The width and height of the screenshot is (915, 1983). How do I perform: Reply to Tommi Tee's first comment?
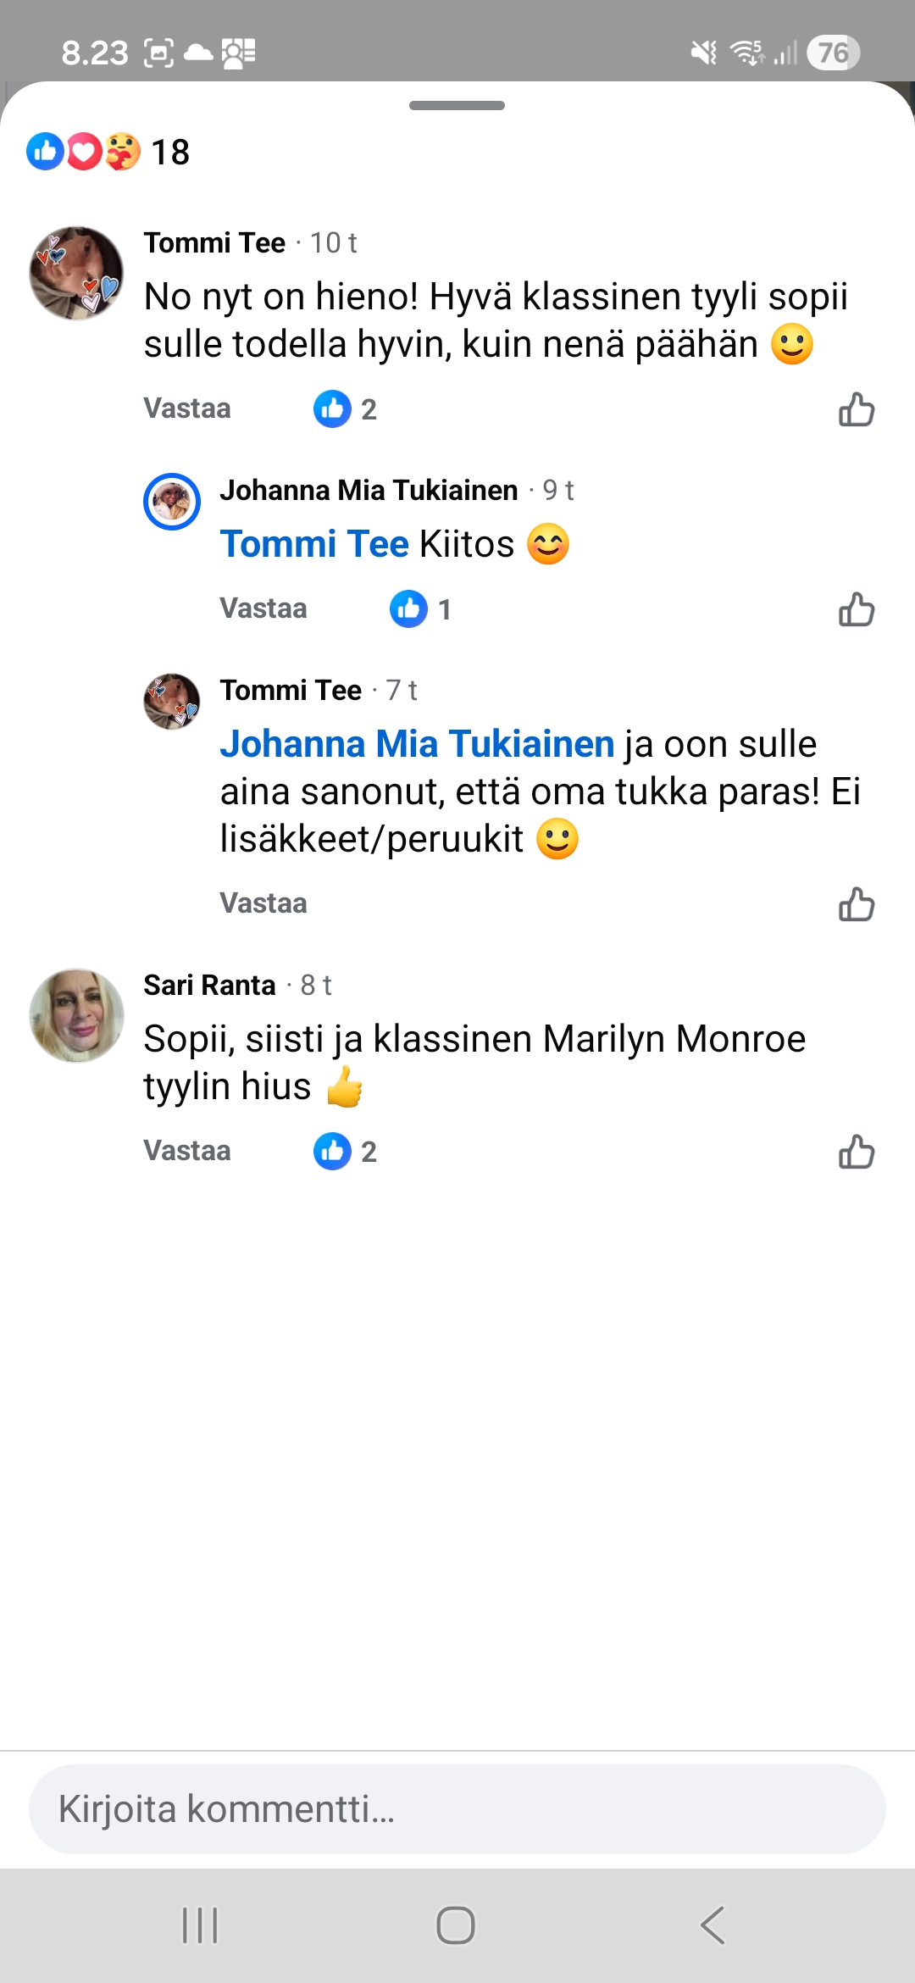pyautogui.click(x=187, y=408)
